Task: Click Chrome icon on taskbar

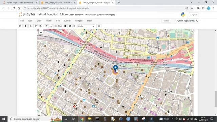Action: point(82,119)
